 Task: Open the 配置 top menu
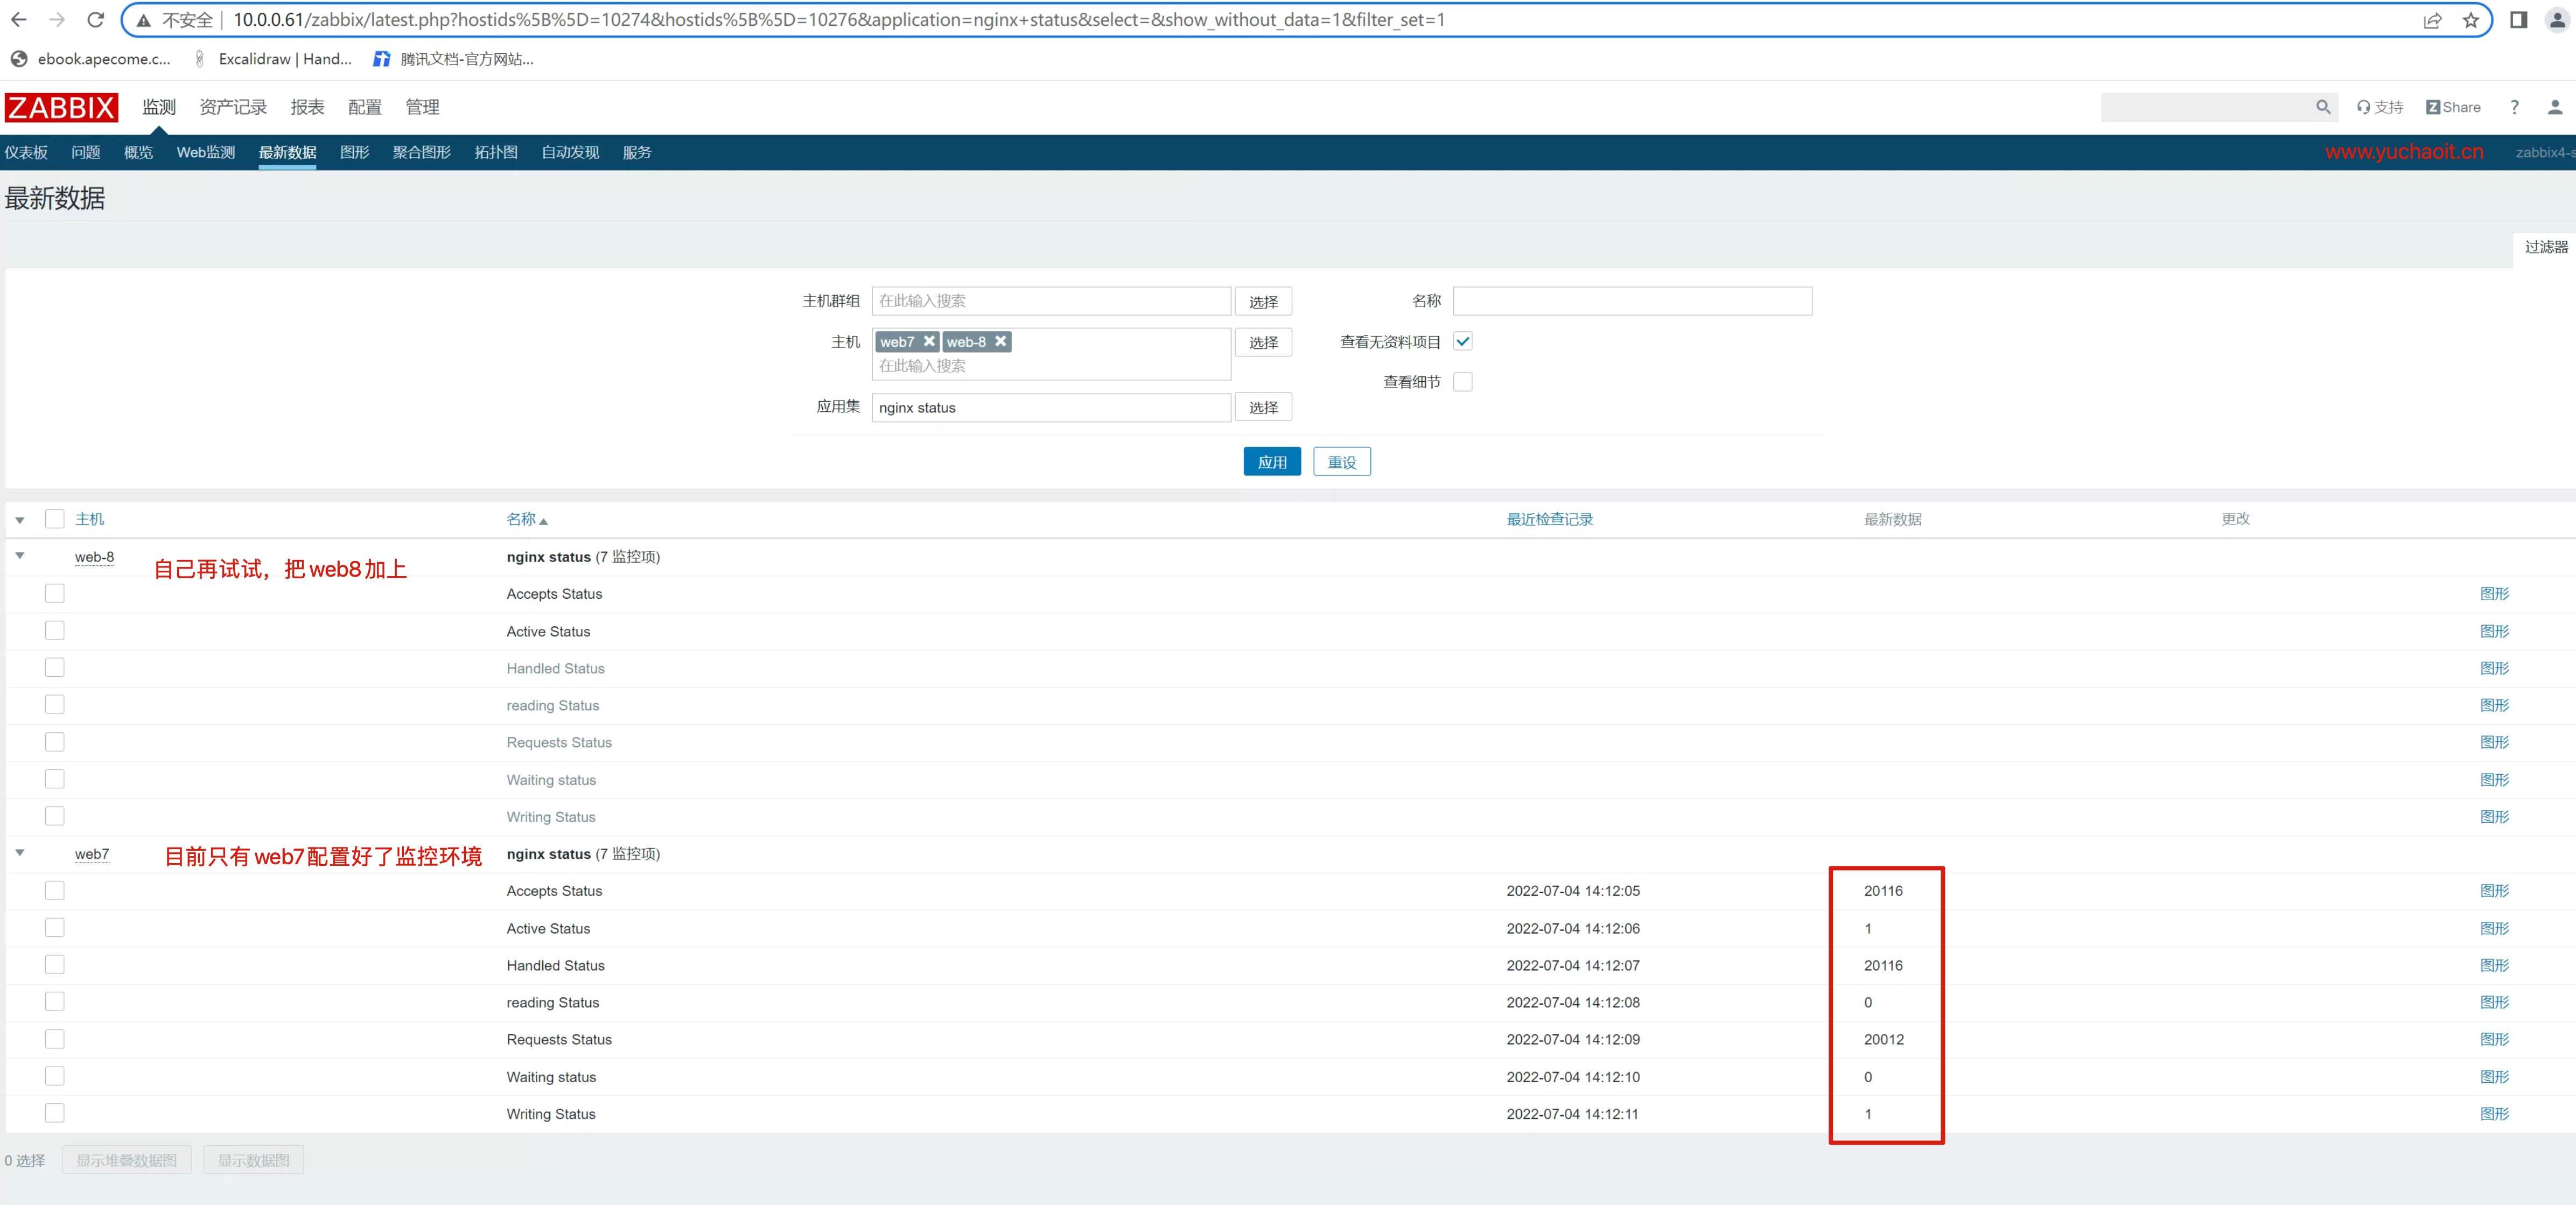pyautogui.click(x=364, y=107)
